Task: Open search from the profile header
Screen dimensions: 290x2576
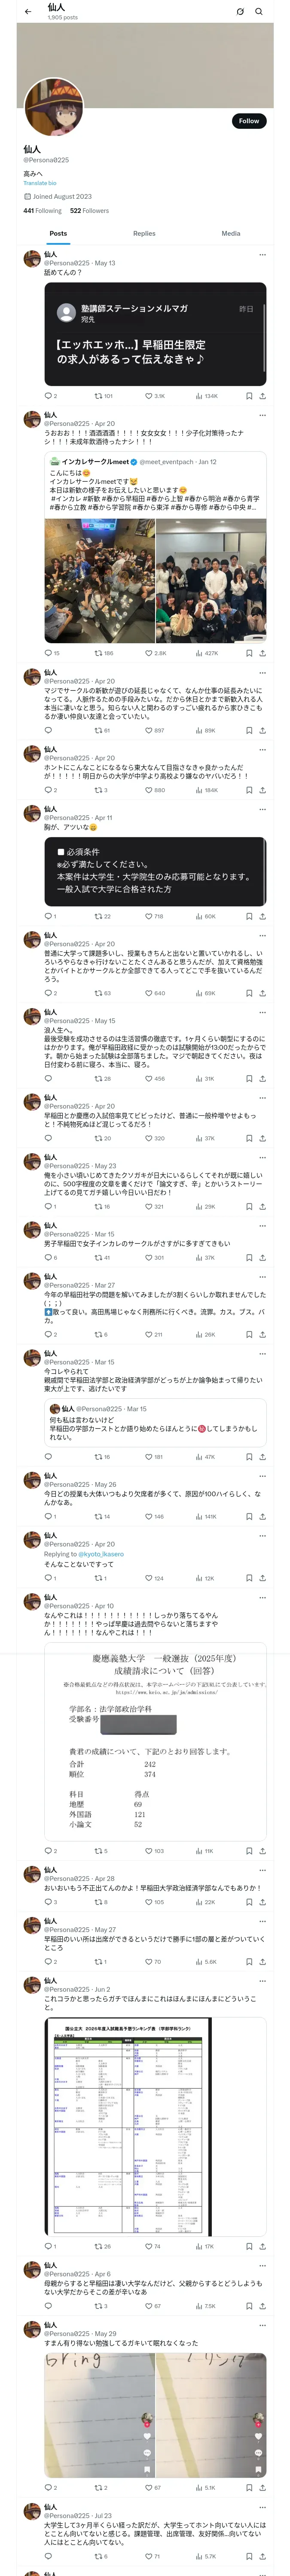Action: point(258,12)
